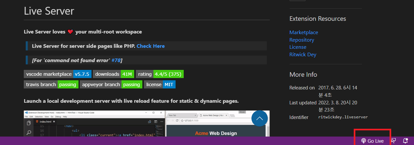Open the License resource link

coord(298,47)
